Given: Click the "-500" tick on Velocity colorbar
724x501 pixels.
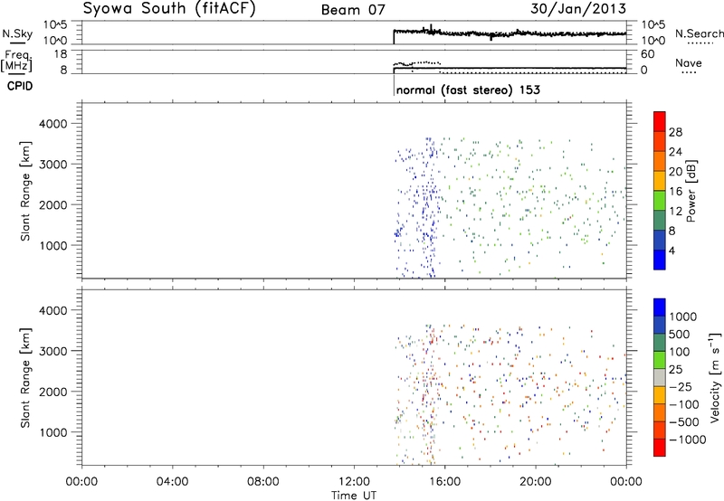Looking at the screenshot, I should coord(684,422).
